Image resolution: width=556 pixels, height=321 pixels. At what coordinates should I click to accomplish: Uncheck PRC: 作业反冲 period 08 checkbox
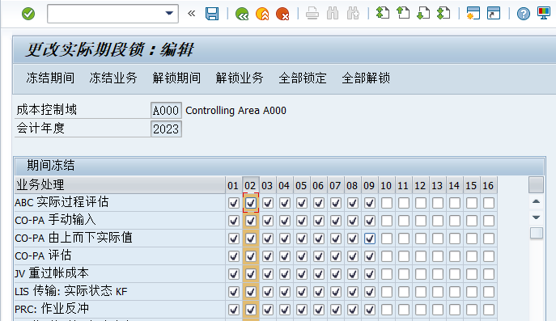point(353,310)
